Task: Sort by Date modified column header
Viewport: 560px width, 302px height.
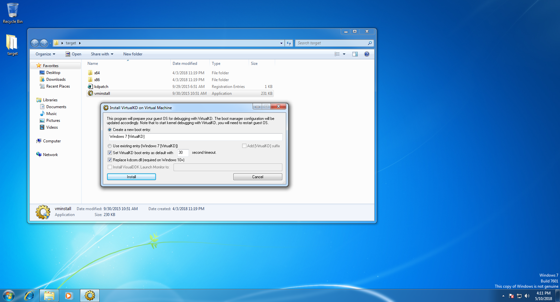Action: tap(190, 64)
